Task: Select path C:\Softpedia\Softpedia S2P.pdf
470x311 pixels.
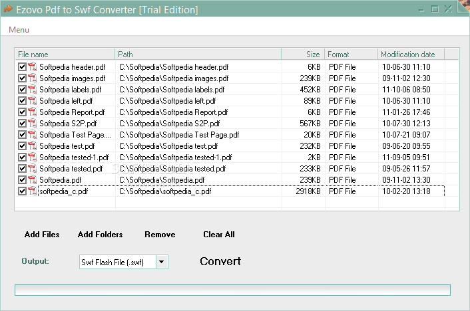Action: tap(170, 124)
